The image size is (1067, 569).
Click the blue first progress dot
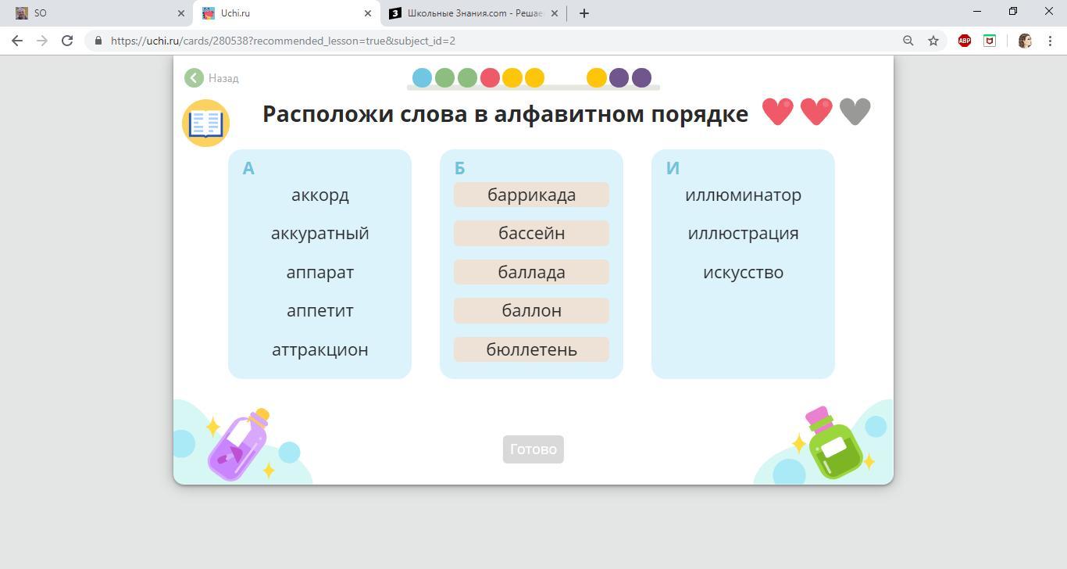point(422,77)
